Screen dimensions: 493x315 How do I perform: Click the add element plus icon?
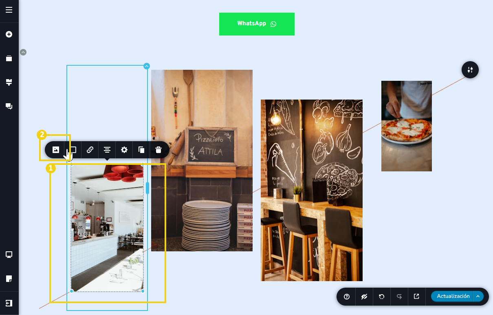click(9, 34)
